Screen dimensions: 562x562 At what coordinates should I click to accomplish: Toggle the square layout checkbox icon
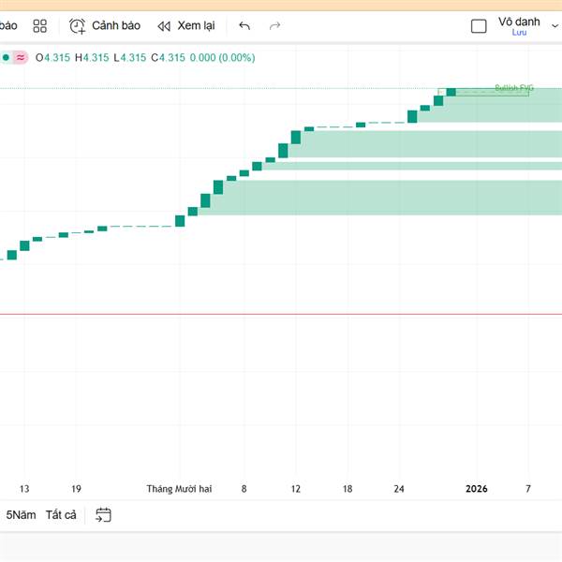(479, 26)
